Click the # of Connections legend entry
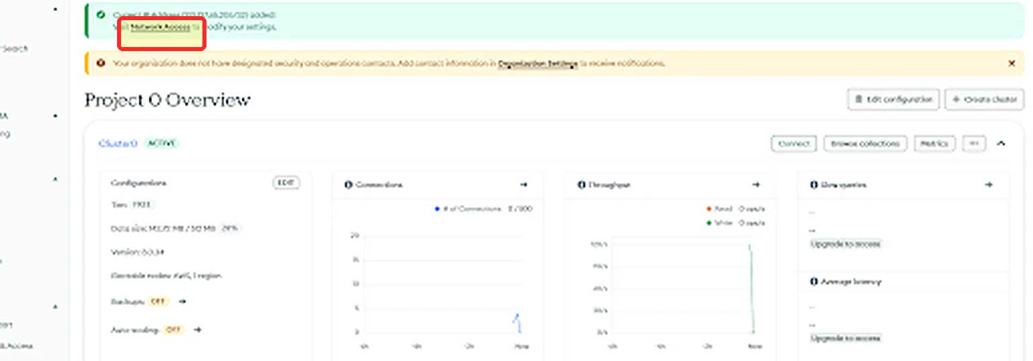Screen dimensions: 1033x361 [x=484, y=209]
